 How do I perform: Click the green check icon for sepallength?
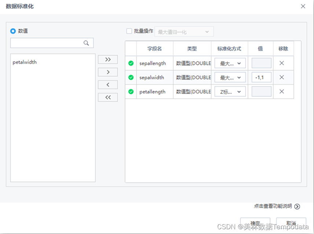[x=131, y=63]
